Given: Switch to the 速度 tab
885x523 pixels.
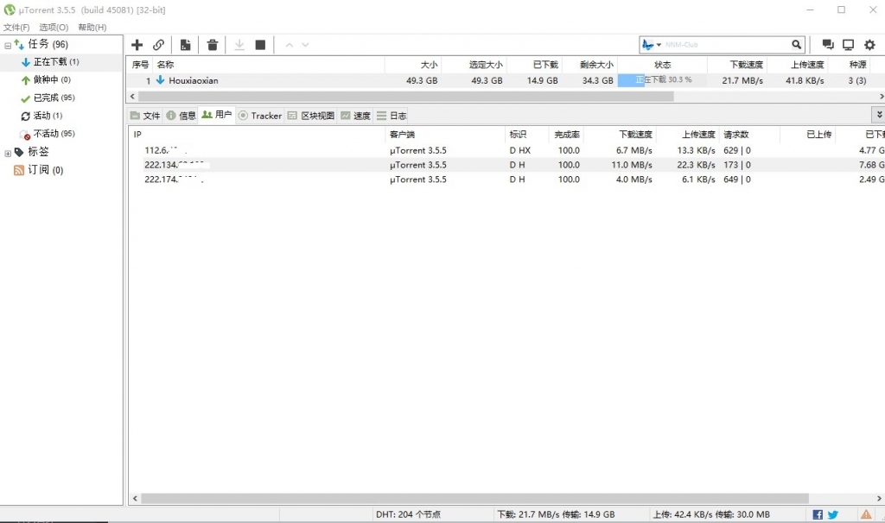Looking at the screenshot, I should [355, 116].
